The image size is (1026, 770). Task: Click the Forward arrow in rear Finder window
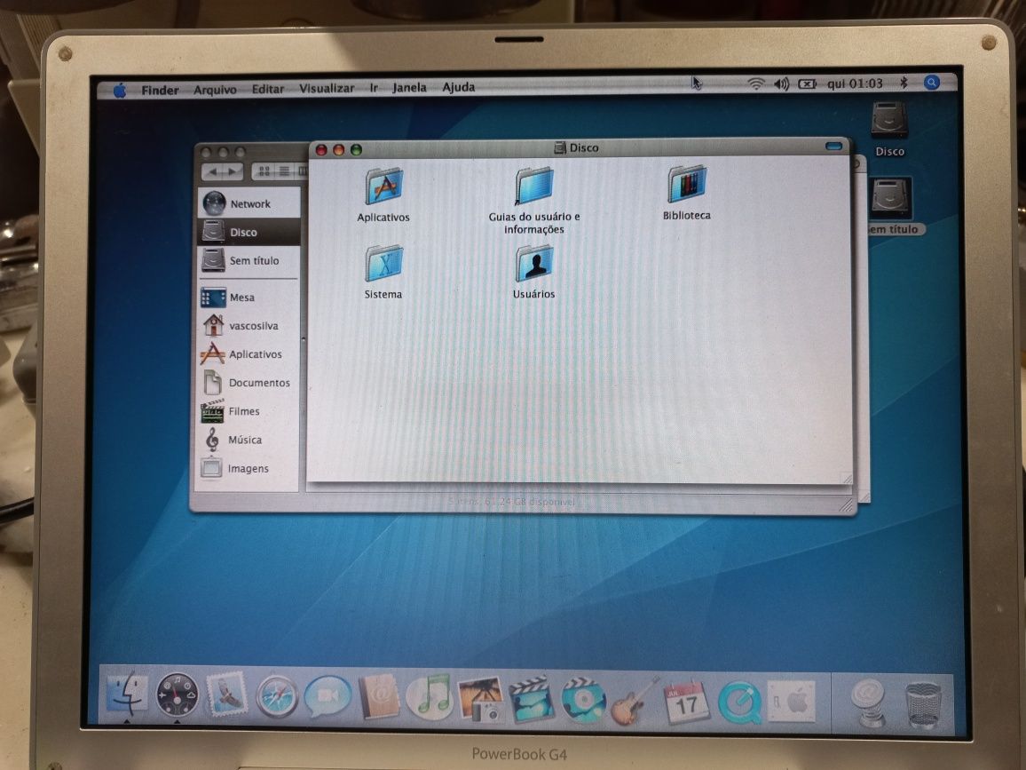[x=233, y=171]
